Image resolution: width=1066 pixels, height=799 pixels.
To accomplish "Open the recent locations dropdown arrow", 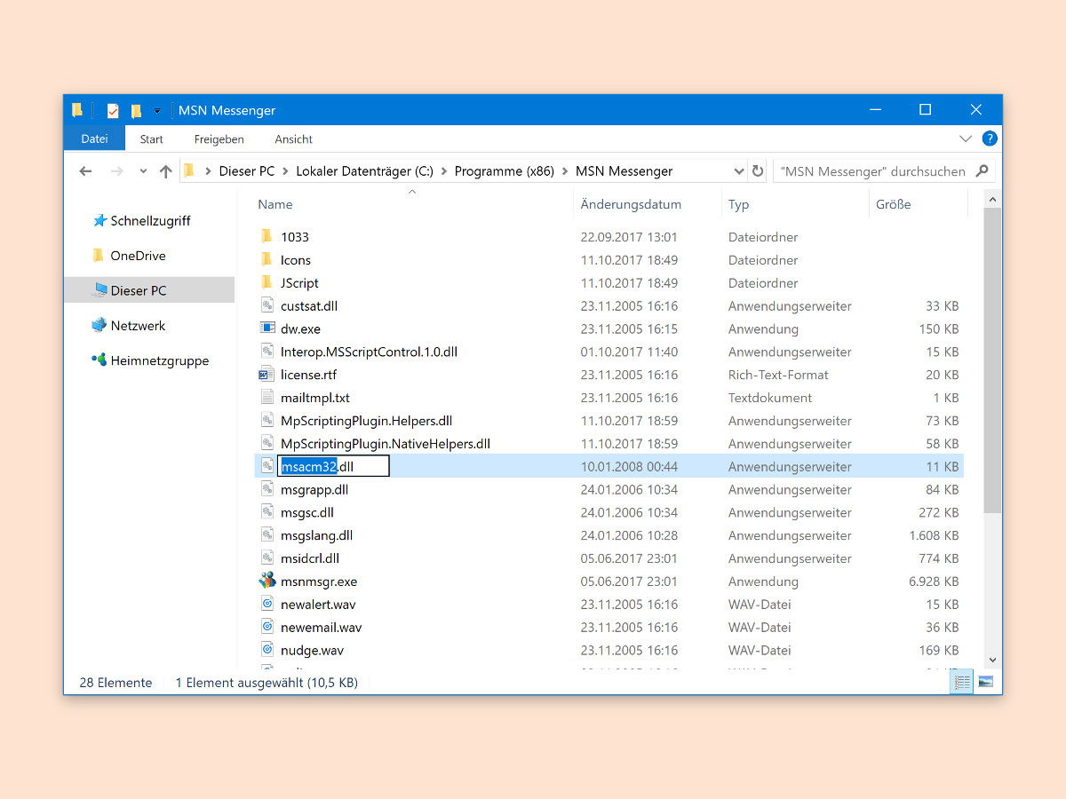I will pyautogui.click(x=143, y=171).
